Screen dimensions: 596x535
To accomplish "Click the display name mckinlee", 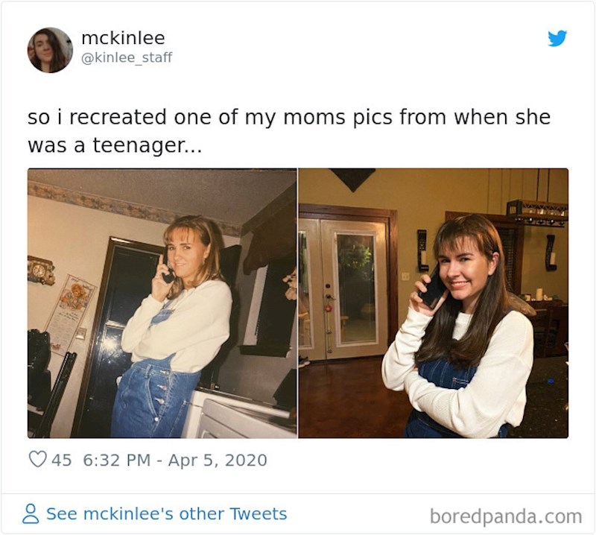I will coord(123,38).
